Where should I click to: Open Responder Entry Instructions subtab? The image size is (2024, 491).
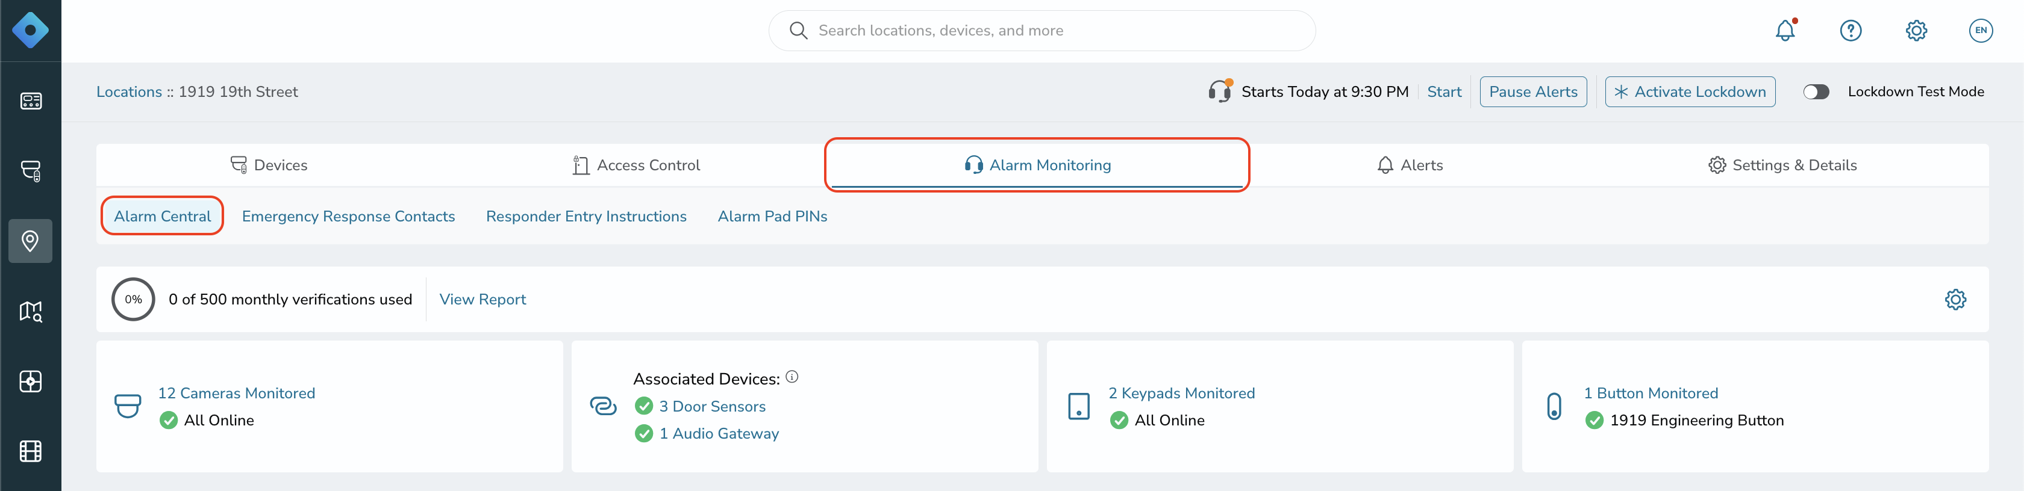tap(586, 215)
